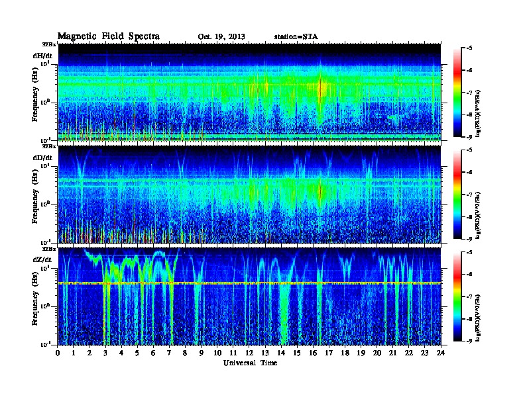Click the color scale bar beside the dZ/dt panel
Image resolution: width=525 pixels, height=405 pixels.
click(x=457, y=296)
